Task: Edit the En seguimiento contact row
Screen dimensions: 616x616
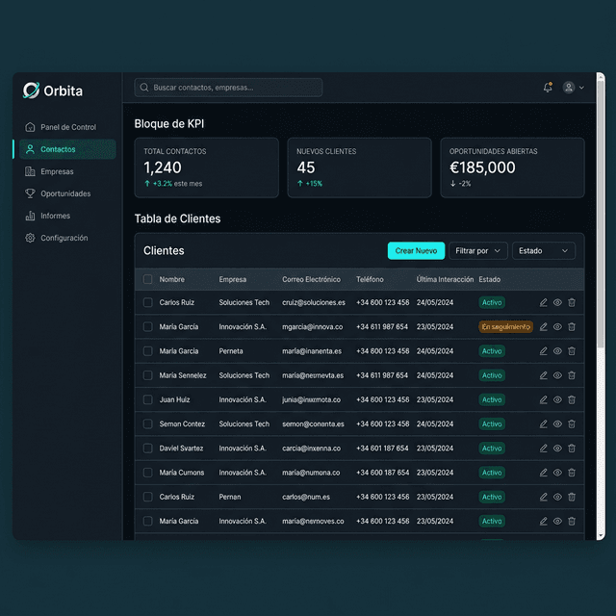Action: point(543,327)
